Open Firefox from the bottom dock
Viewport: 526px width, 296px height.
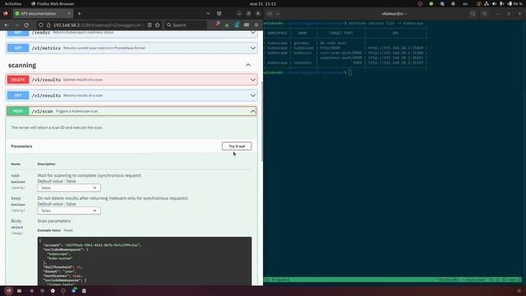click(9, 290)
